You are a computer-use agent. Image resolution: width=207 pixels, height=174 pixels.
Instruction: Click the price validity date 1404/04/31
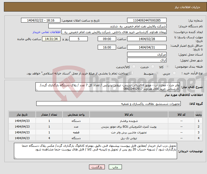pos(147,47)
